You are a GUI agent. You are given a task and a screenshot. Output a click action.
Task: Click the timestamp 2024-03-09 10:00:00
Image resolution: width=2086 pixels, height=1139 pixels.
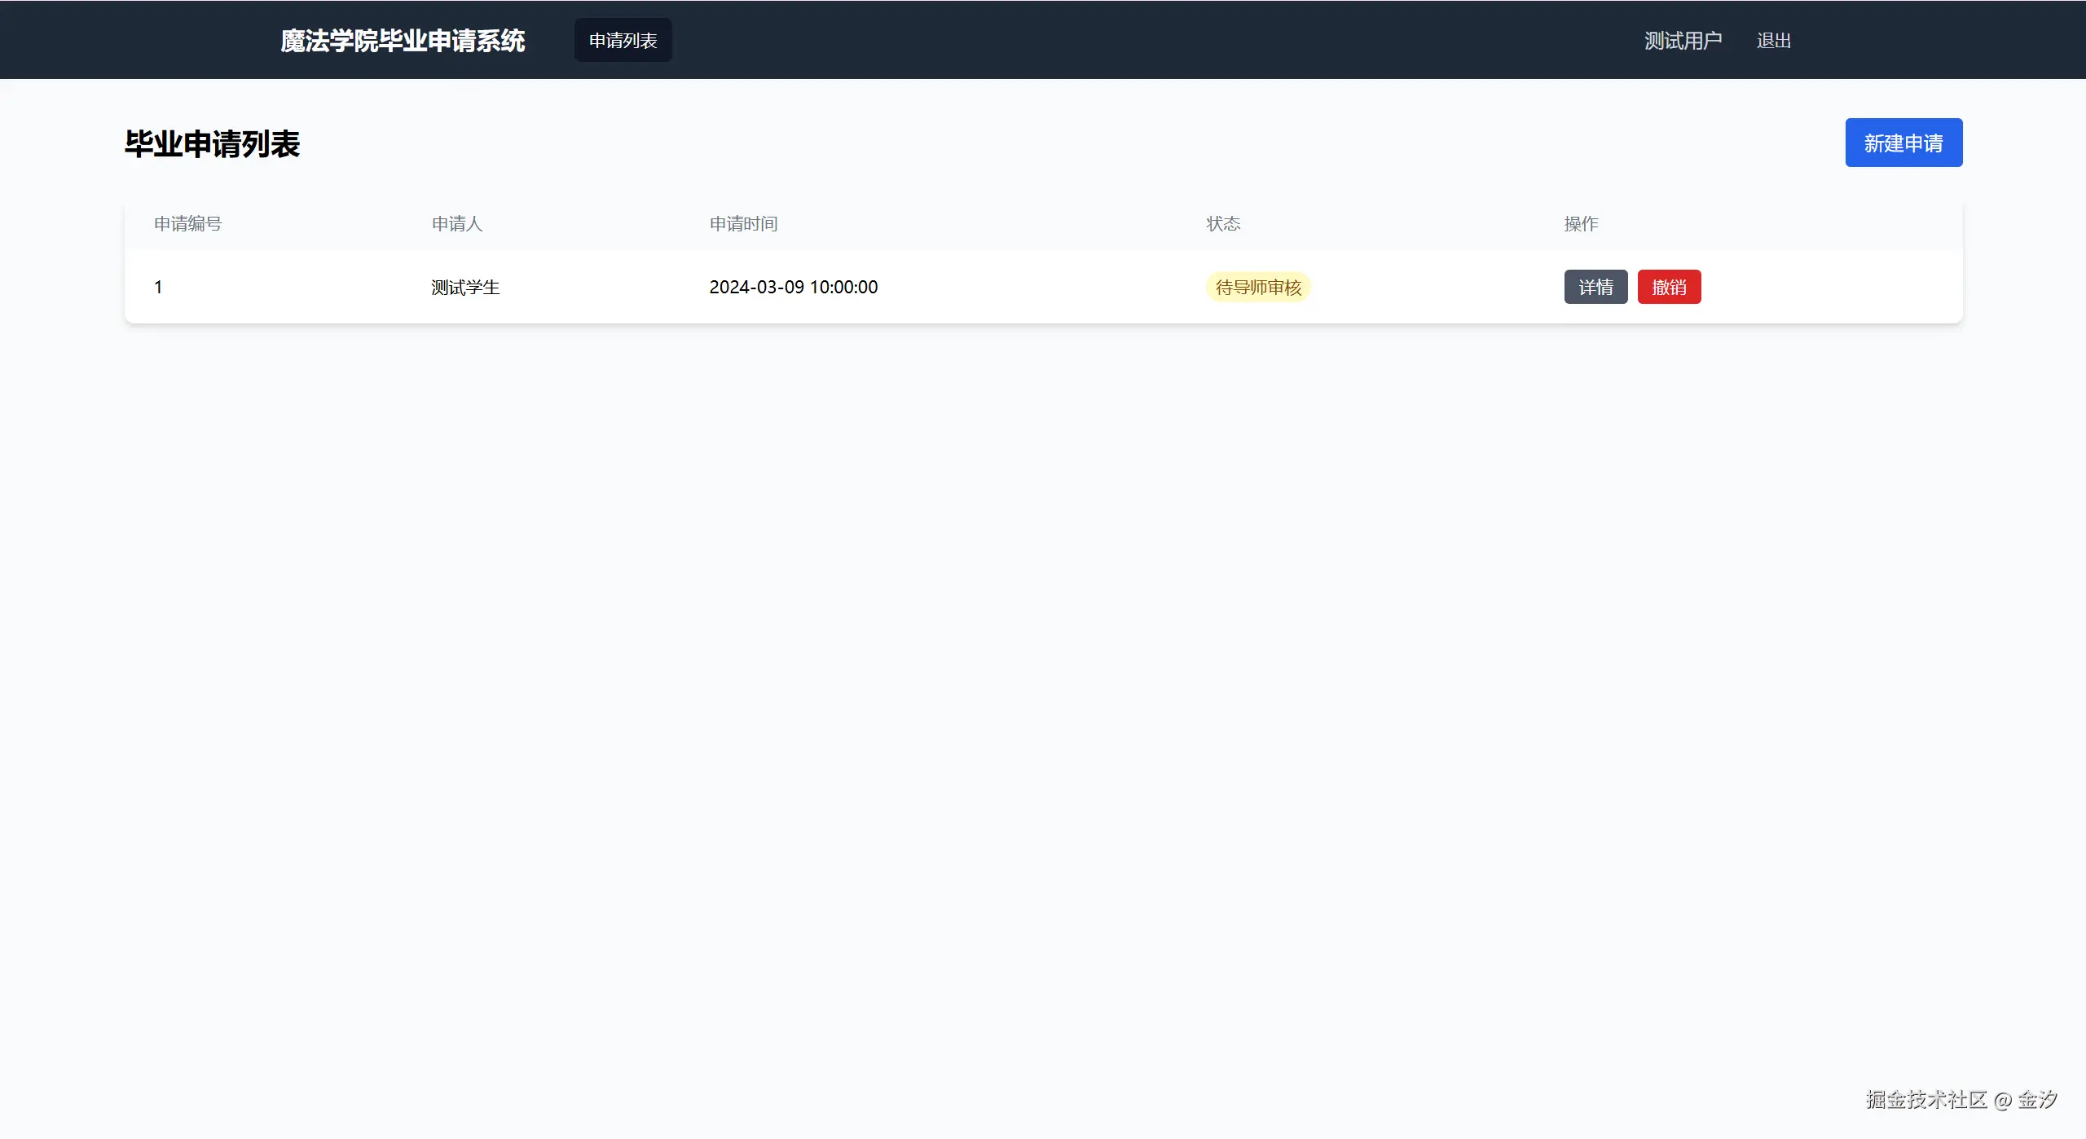pyautogui.click(x=793, y=287)
